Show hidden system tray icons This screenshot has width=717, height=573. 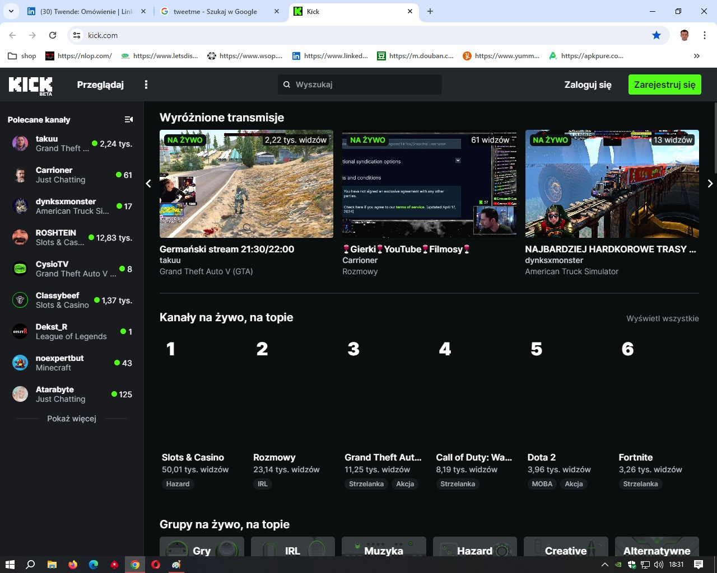pos(604,565)
